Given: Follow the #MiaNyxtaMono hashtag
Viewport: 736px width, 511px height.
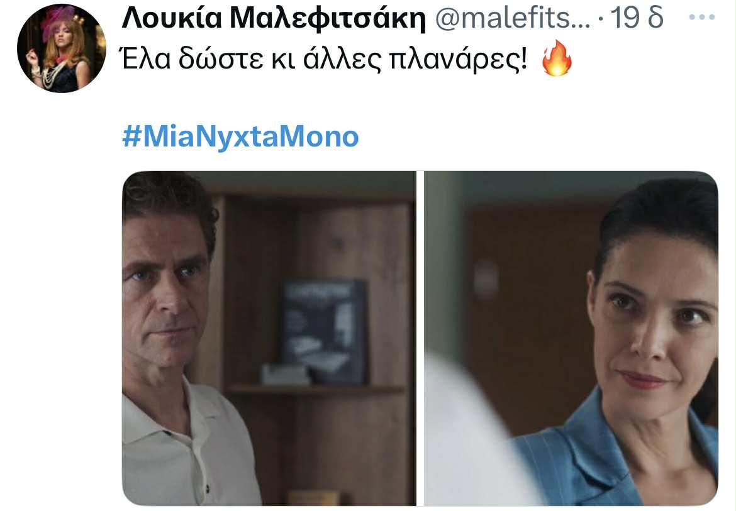Looking at the screenshot, I should pos(240,137).
